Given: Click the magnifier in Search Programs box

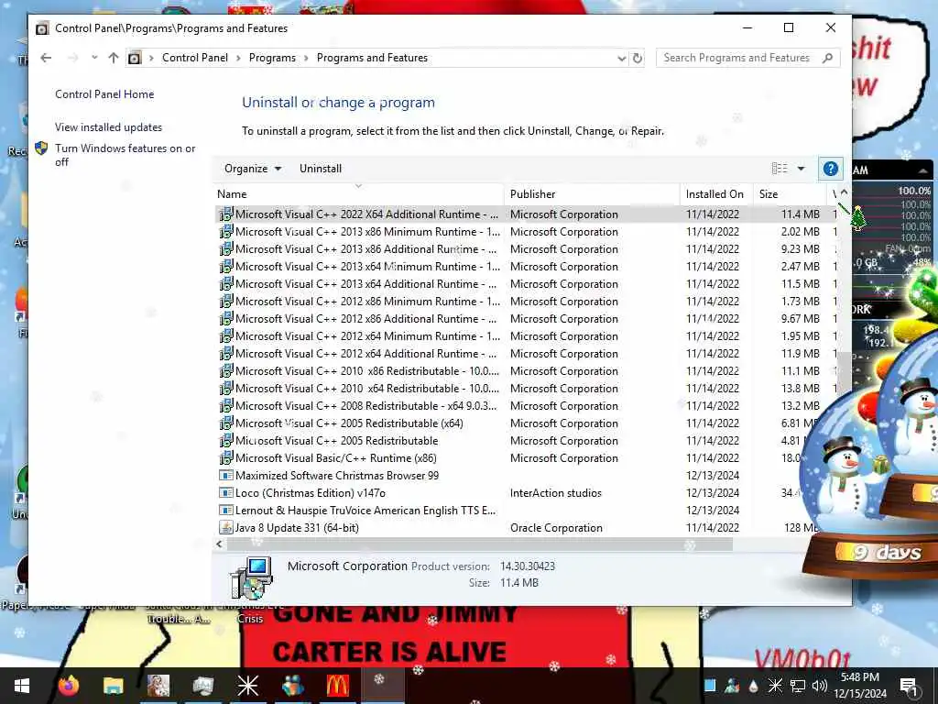Looking at the screenshot, I should coord(827,58).
